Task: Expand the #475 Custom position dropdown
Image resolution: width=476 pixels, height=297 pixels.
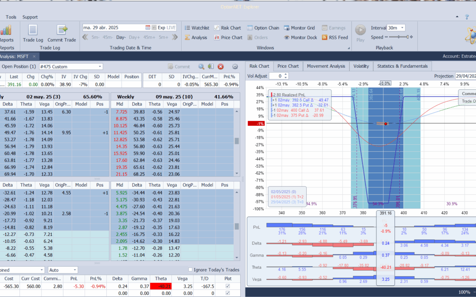Action: pyautogui.click(x=100, y=66)
